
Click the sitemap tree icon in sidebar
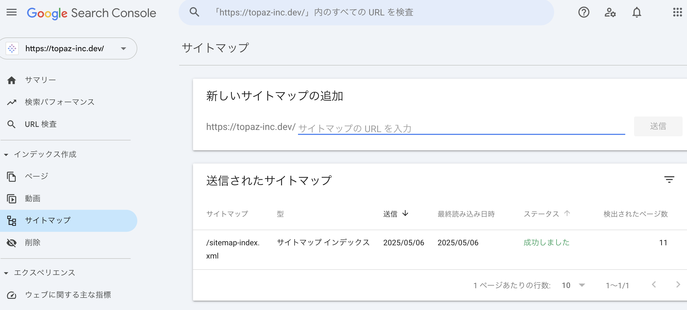[x=12, y=221]
